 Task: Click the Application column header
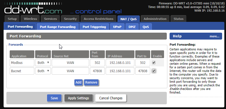[22, 54]
